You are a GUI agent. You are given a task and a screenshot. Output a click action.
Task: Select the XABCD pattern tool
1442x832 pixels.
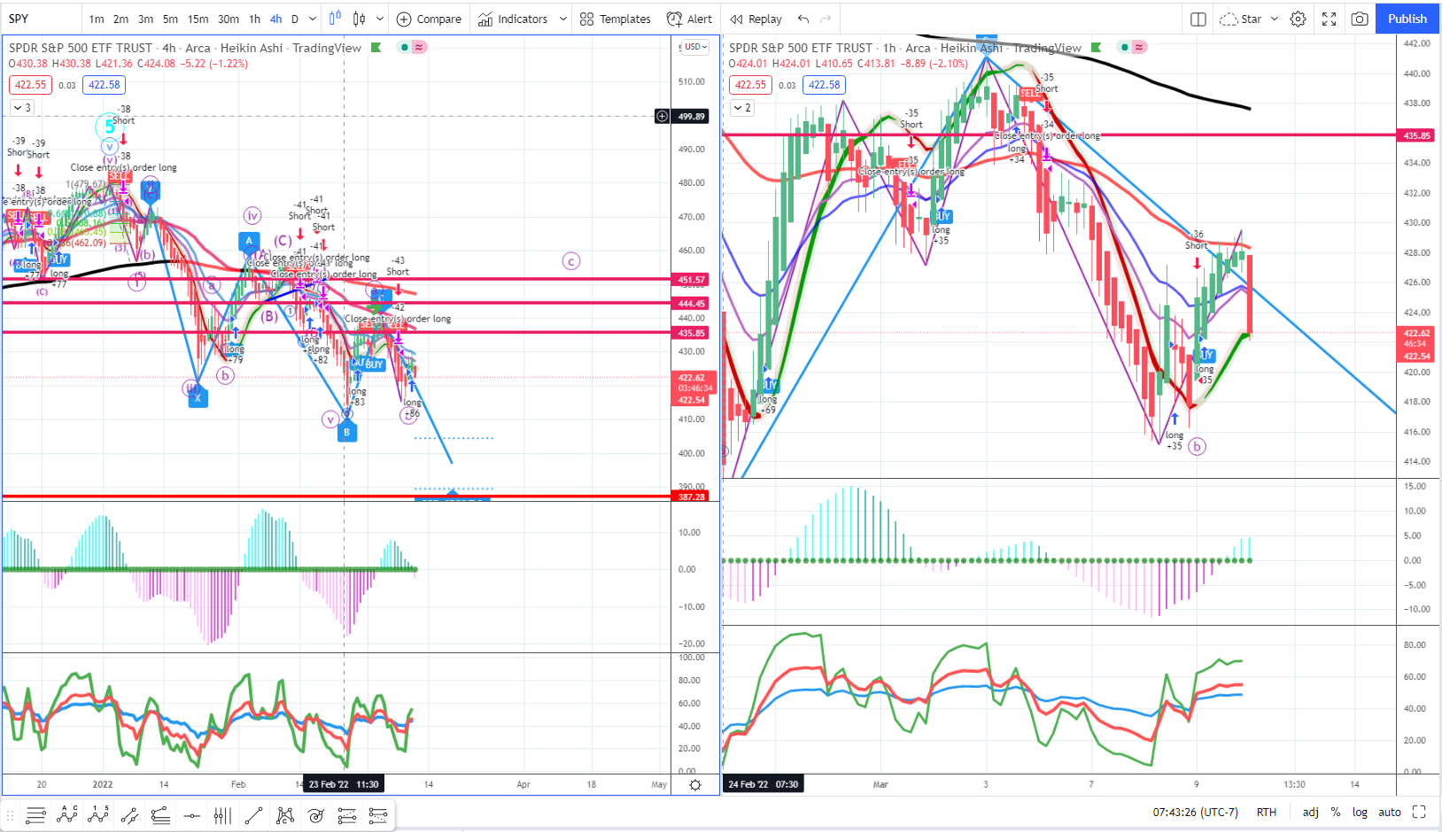(x=285, y=815)
